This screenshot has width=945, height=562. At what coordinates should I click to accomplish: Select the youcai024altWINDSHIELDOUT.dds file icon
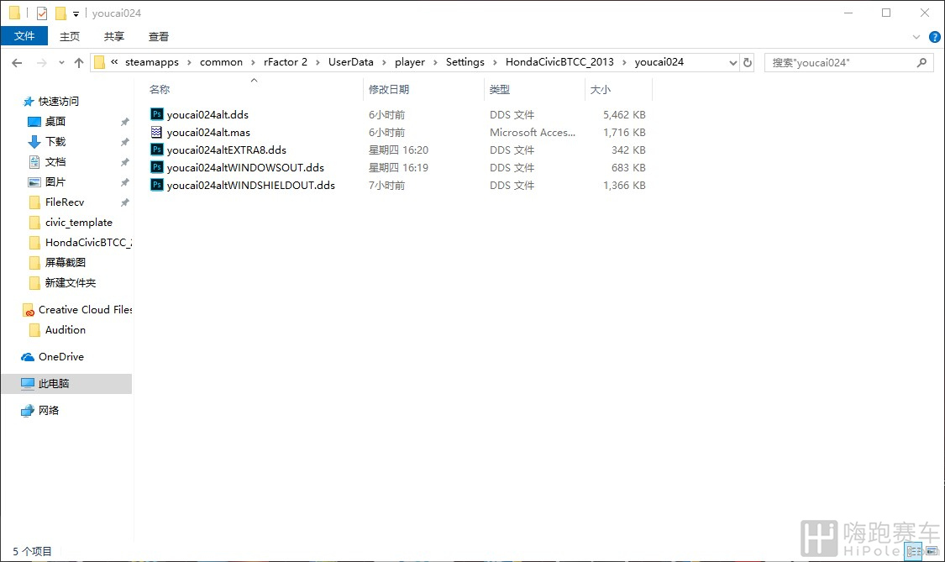click(157, 185)
